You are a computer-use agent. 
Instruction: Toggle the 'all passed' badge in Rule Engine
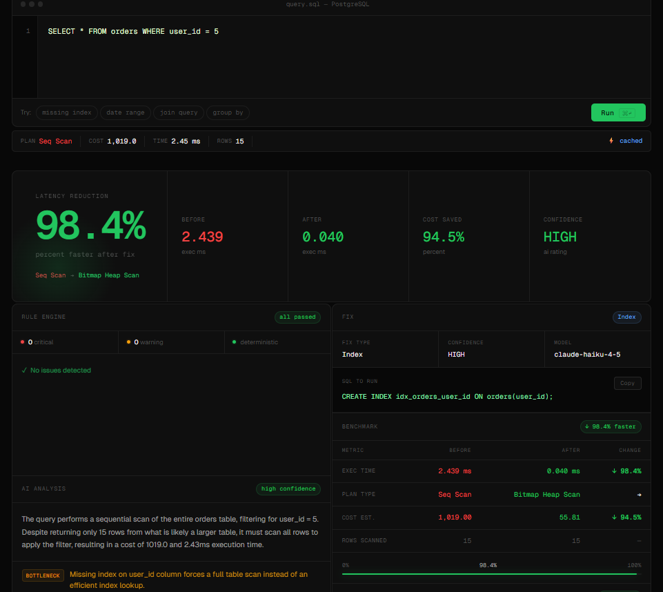click(x=297, y=317)
